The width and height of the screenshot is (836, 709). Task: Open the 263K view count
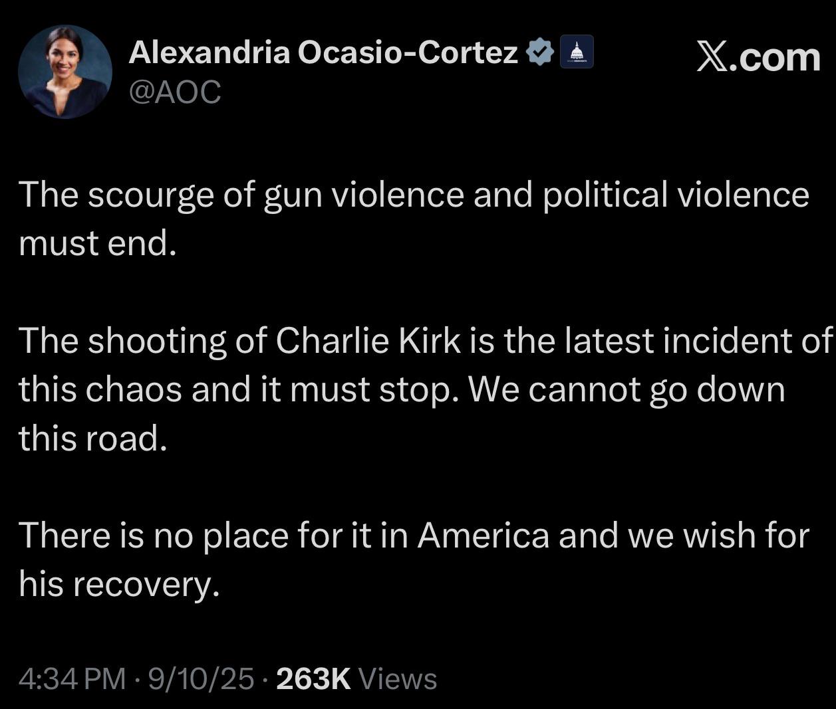point(313,678)
